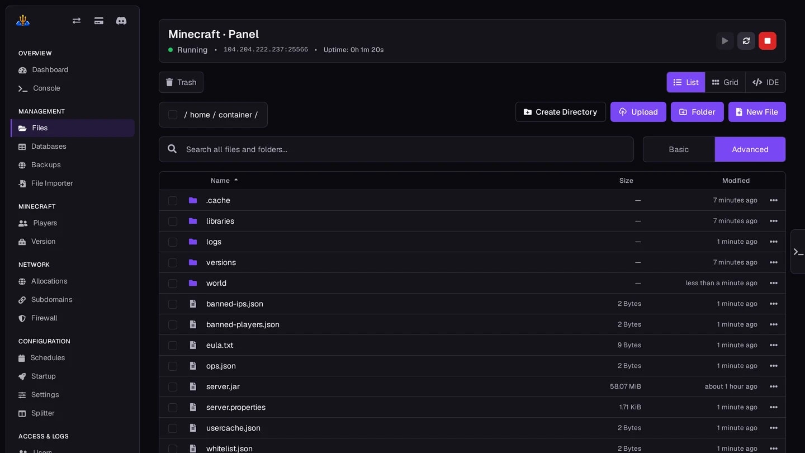Open Schedules page
Screen dimensions: 805x453
(73, 358)
